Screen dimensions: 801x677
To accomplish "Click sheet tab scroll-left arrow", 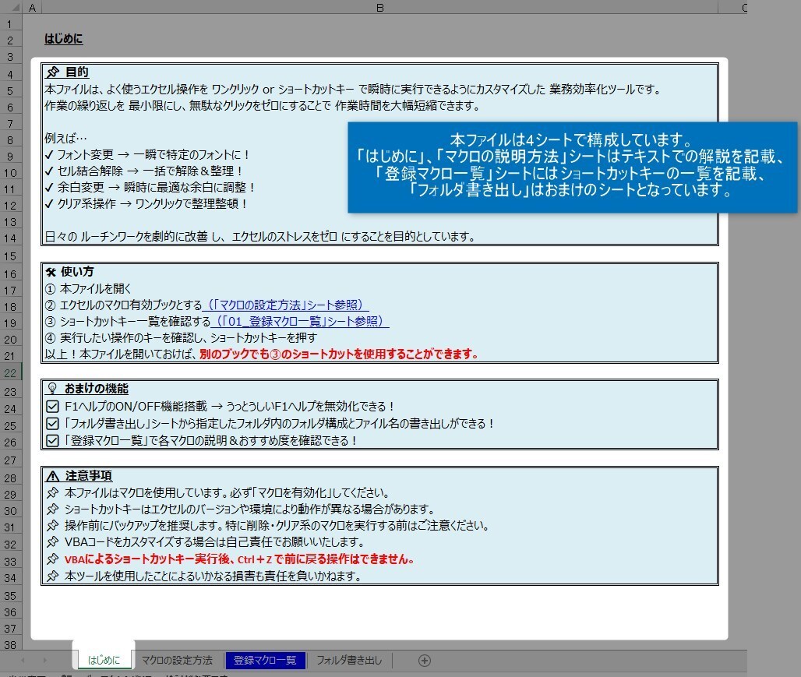I will click(23, 660).
